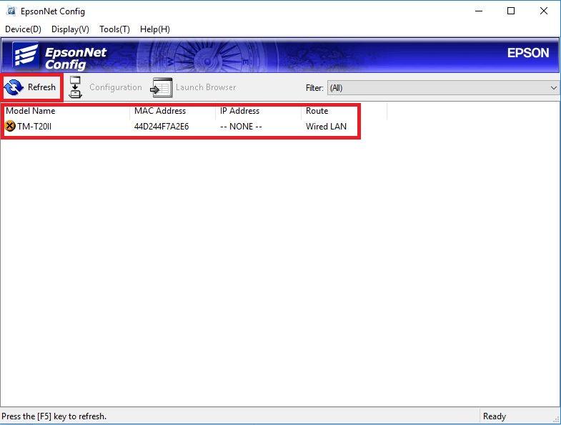Click the Ready status bar text
This screenshot has height=425, width=561.
(x=495, y=416)
